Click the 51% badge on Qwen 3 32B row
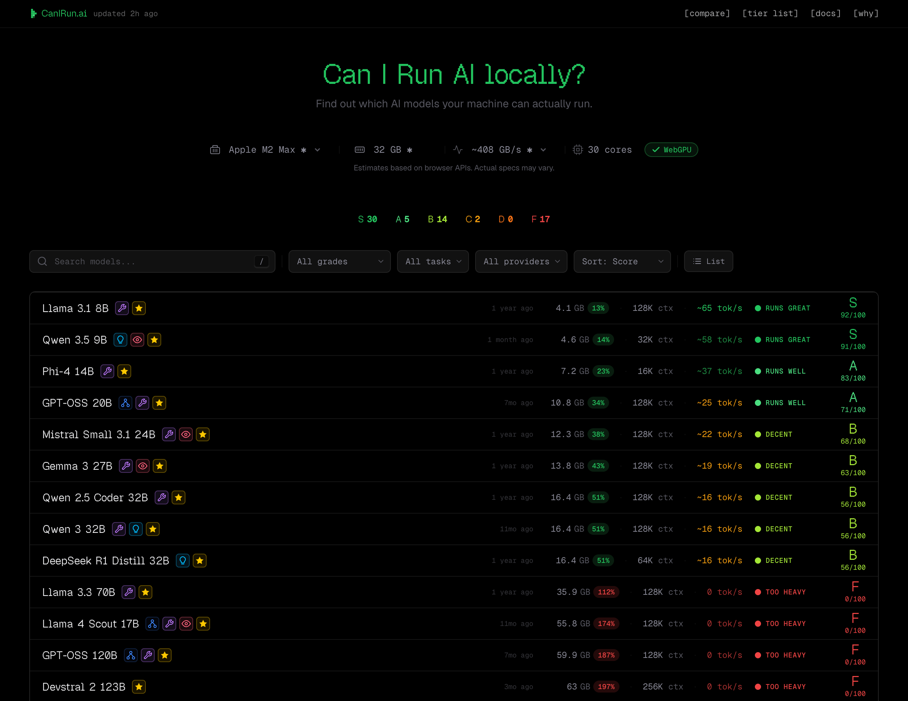This screenshot has width=908, height=701. pos(598,529)
